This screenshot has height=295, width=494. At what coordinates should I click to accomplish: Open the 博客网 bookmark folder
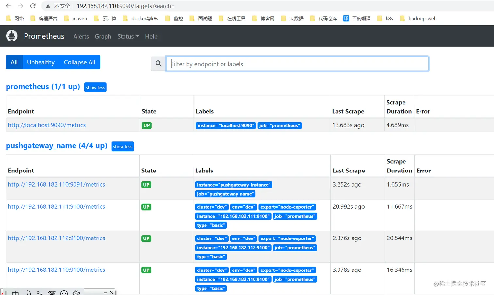coord(263,18)
